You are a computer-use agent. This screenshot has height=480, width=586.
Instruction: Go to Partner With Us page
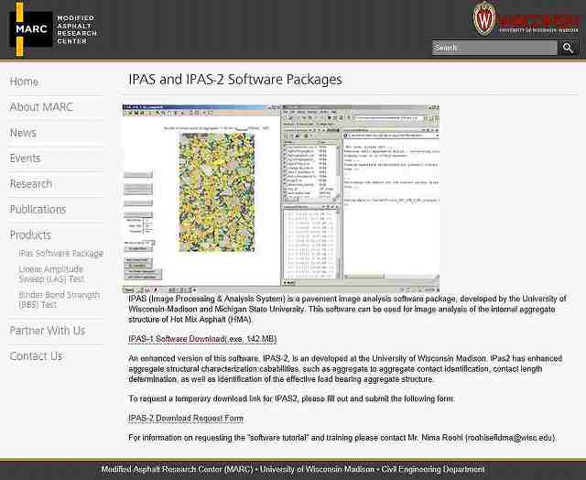pyautogui.click(x=48, y=331)
